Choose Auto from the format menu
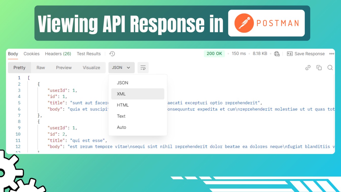The width and height of the screenshot is (341, 192). click(x=138, y=127)
